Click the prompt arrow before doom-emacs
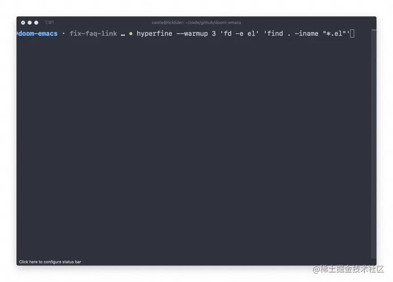The width and height of the screenshot is (393, 282). coord(17,33)
